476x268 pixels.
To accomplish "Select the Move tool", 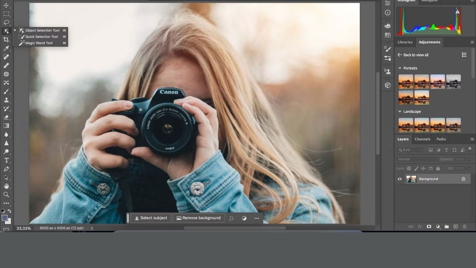I will [6, 5].
